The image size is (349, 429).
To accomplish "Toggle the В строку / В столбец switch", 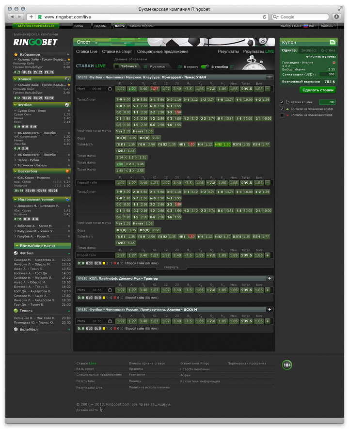I will [205, 66].
